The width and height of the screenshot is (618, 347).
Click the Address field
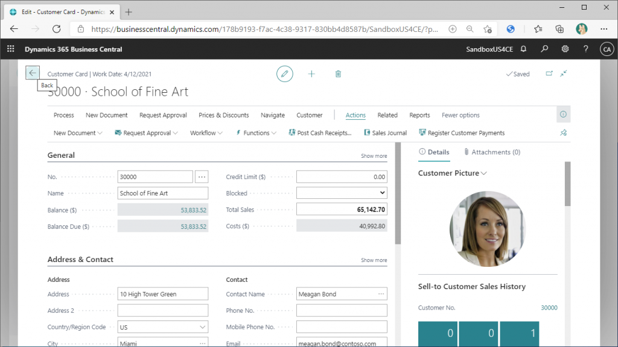[163, 294]
